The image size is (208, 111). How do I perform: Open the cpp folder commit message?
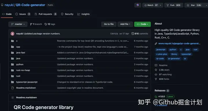[x=93, y=47]
